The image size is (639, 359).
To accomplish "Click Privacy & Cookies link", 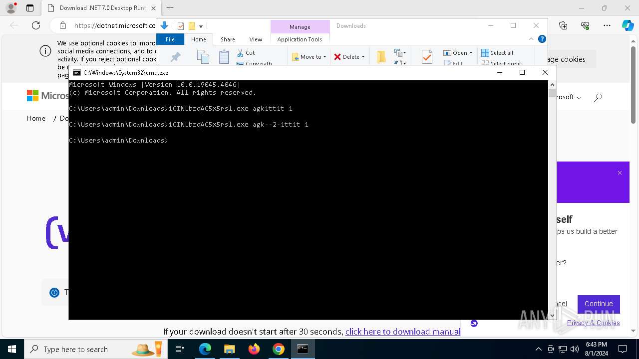I will click(x=594, y=323).
